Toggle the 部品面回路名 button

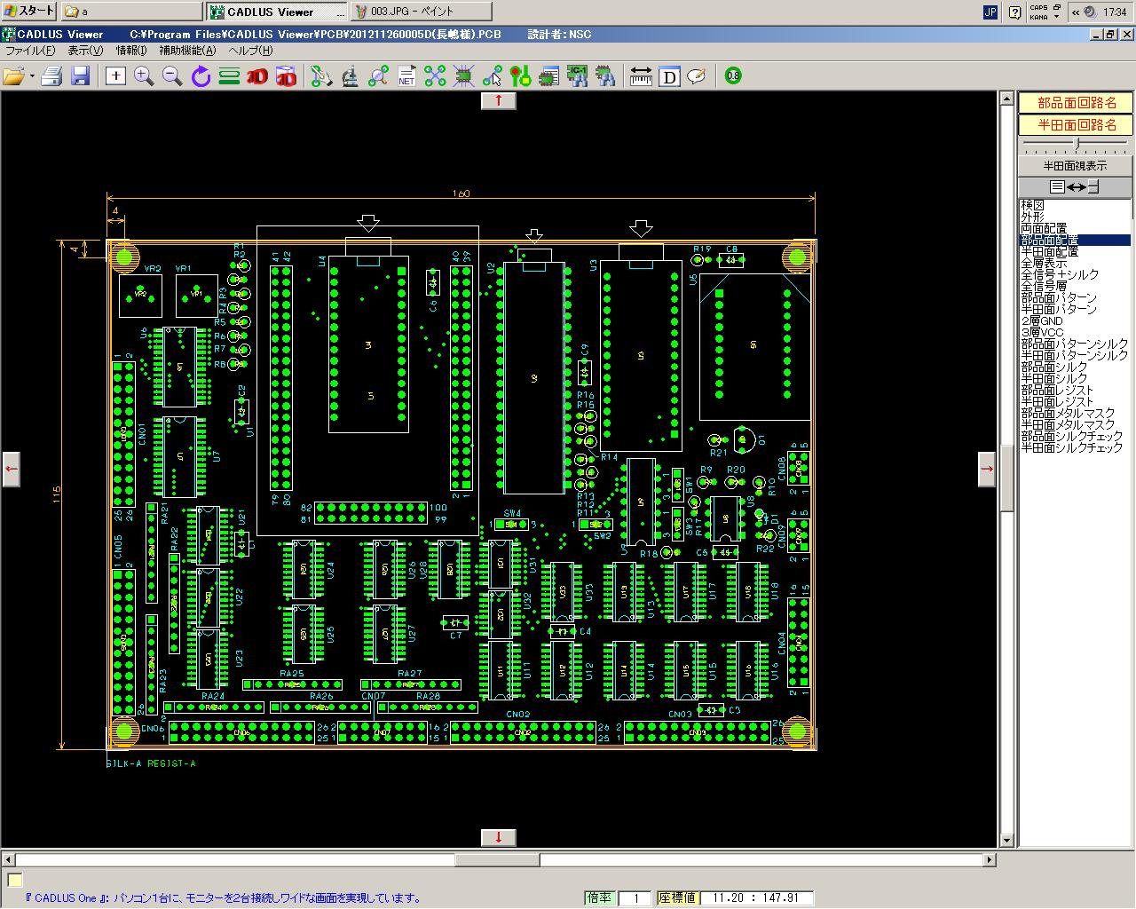[x=1076, y=103]
